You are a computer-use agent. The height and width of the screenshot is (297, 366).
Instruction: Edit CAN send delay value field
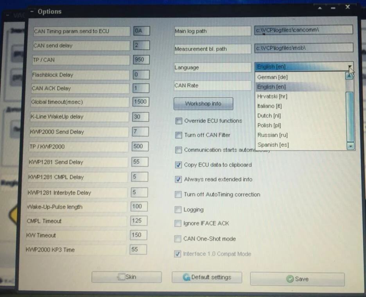coord(141,45)
